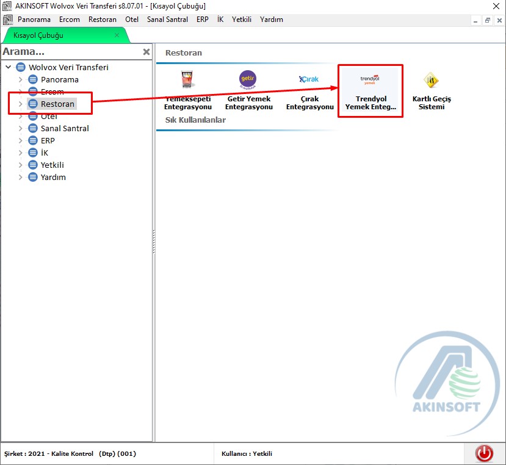Restore the inner child window
The width and height of the screenshot is (506, 465).
point(488,21)
